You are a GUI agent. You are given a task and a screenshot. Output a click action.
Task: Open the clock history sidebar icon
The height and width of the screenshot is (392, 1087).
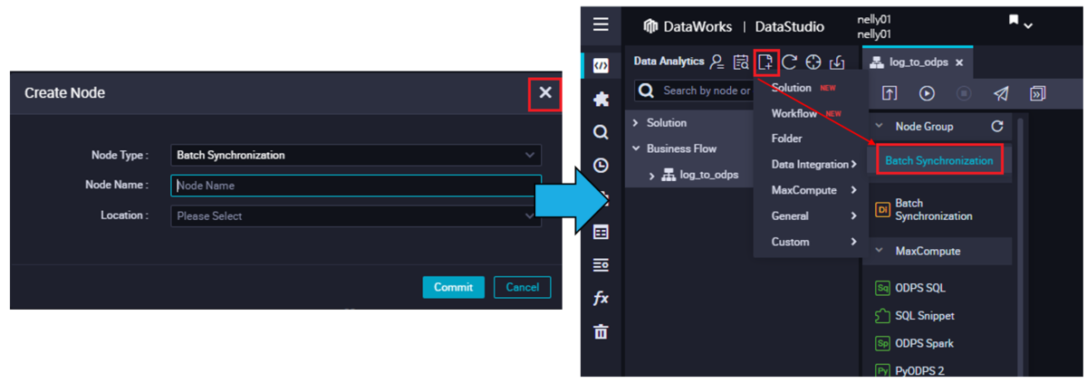point(601,165)
